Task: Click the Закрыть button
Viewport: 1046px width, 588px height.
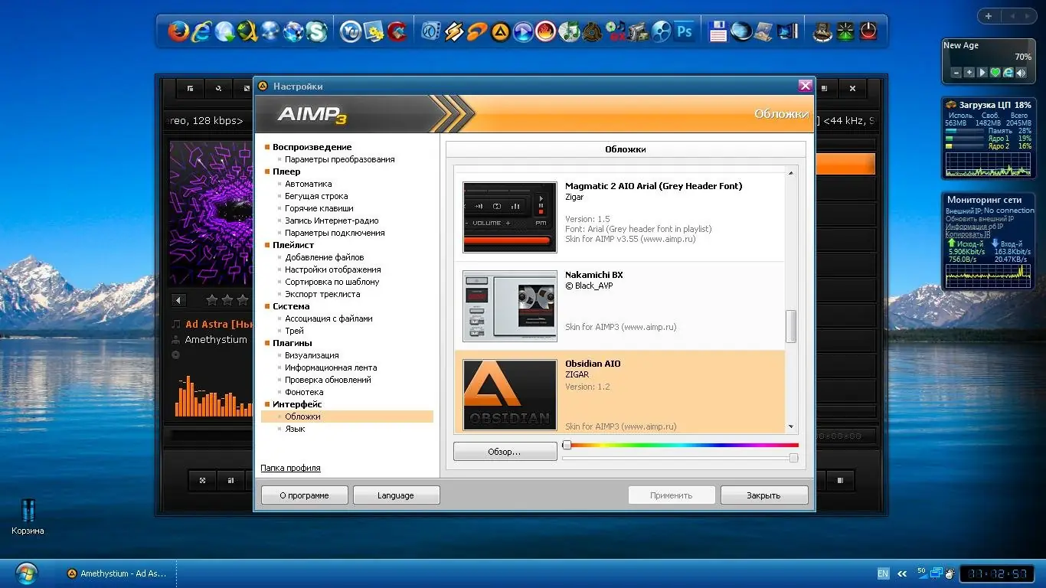Action: [x=763, y=495]
